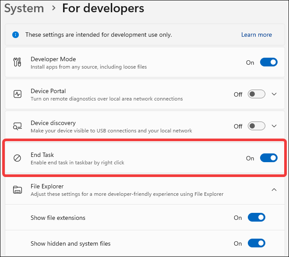Click 'Make your device visible to USB' description
This screenshot has height=257, width=289.
click(111, 131)
